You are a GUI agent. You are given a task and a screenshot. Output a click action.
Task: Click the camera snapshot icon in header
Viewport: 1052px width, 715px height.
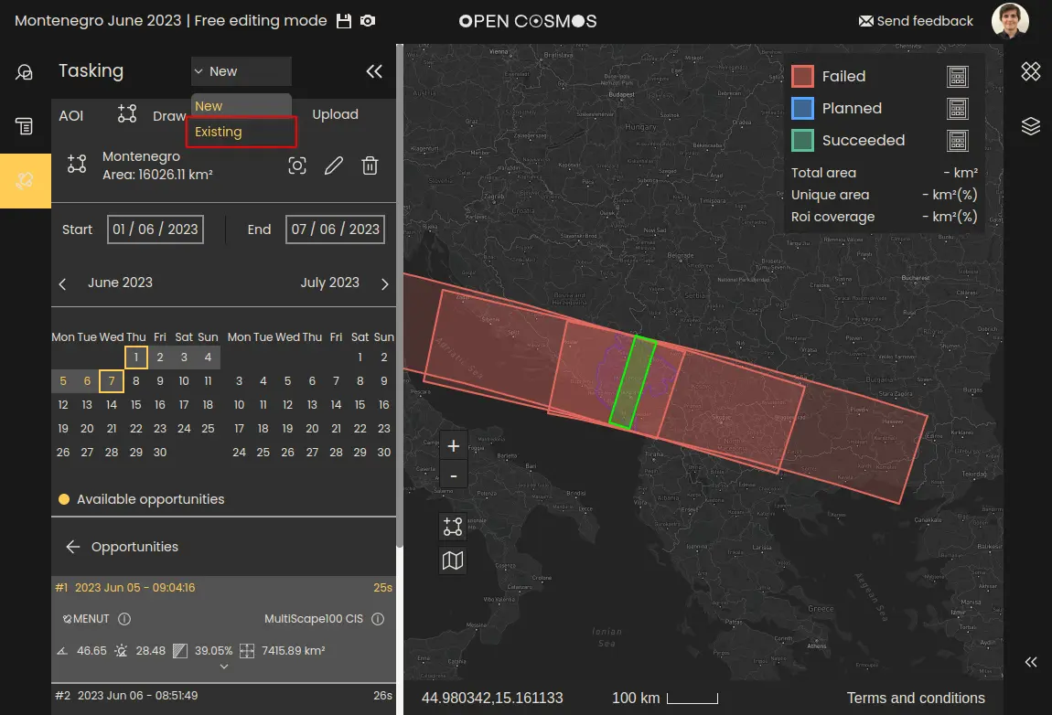pyautogui.click(x=368, y=21)
